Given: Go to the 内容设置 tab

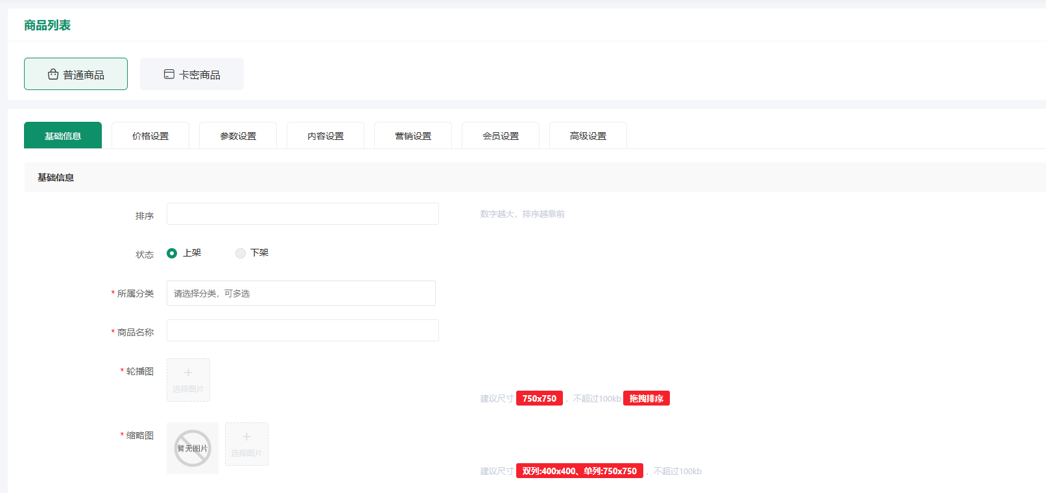Looking at the screenshot, I should tap(326, 136).
